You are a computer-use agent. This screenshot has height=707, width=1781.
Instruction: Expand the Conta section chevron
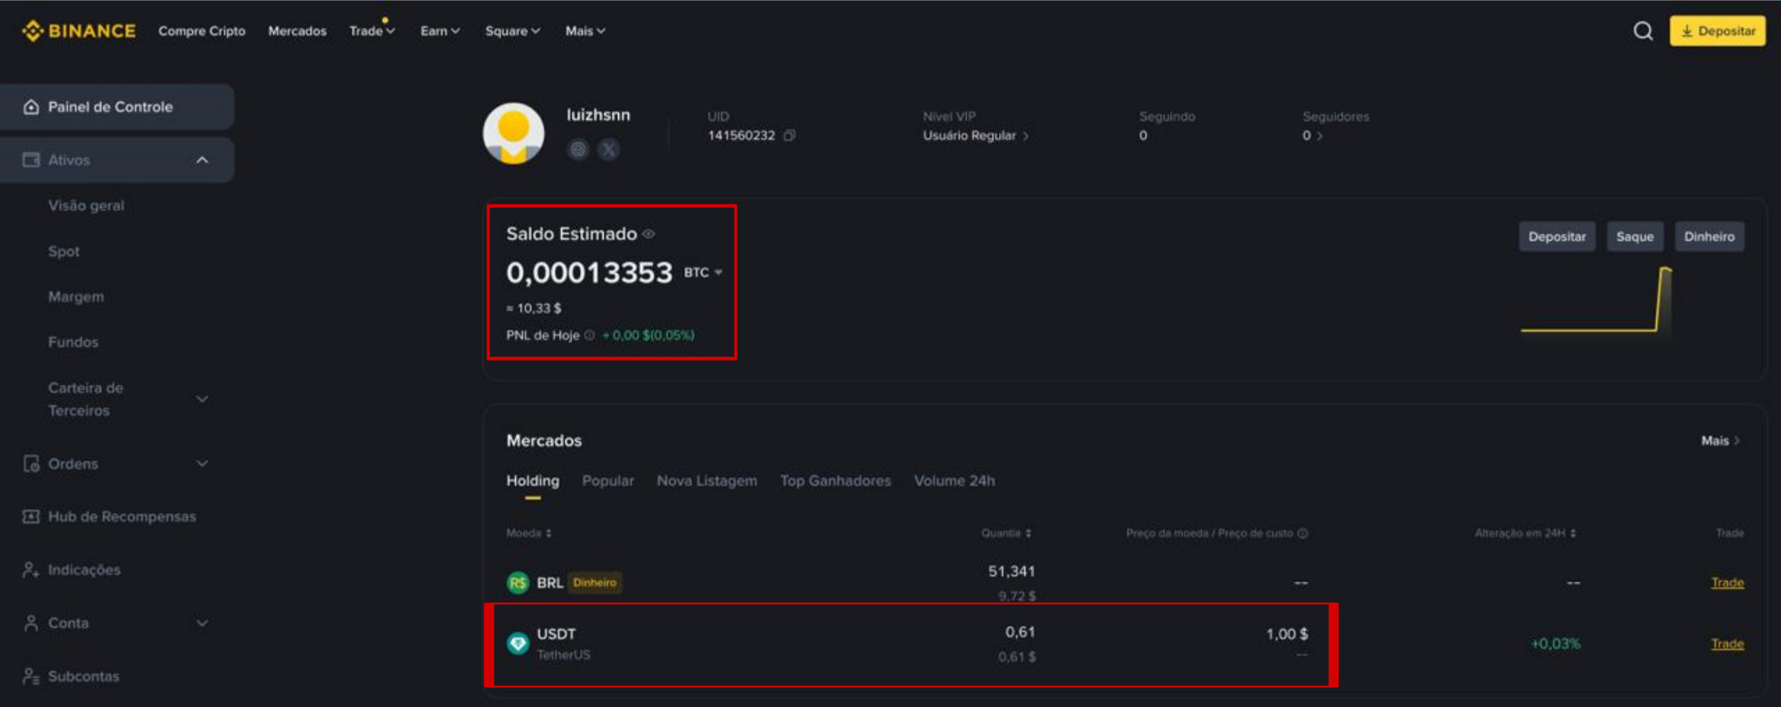(x=202, y=623)
